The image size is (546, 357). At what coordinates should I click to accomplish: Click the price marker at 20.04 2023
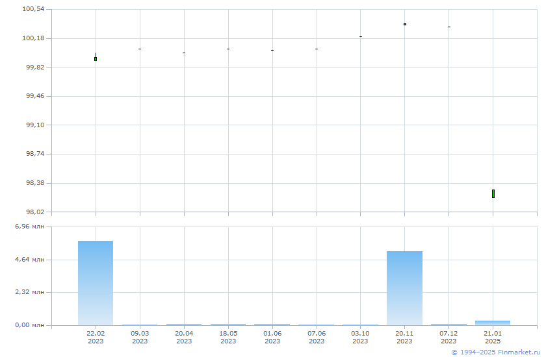point(184,53)
